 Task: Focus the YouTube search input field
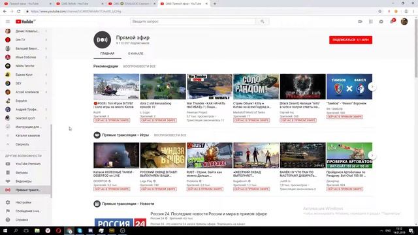[193, 22]
